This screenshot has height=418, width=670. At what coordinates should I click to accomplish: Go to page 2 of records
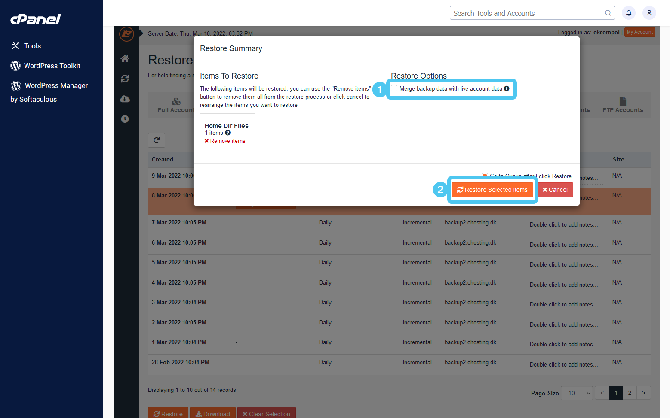pos(630,393)
